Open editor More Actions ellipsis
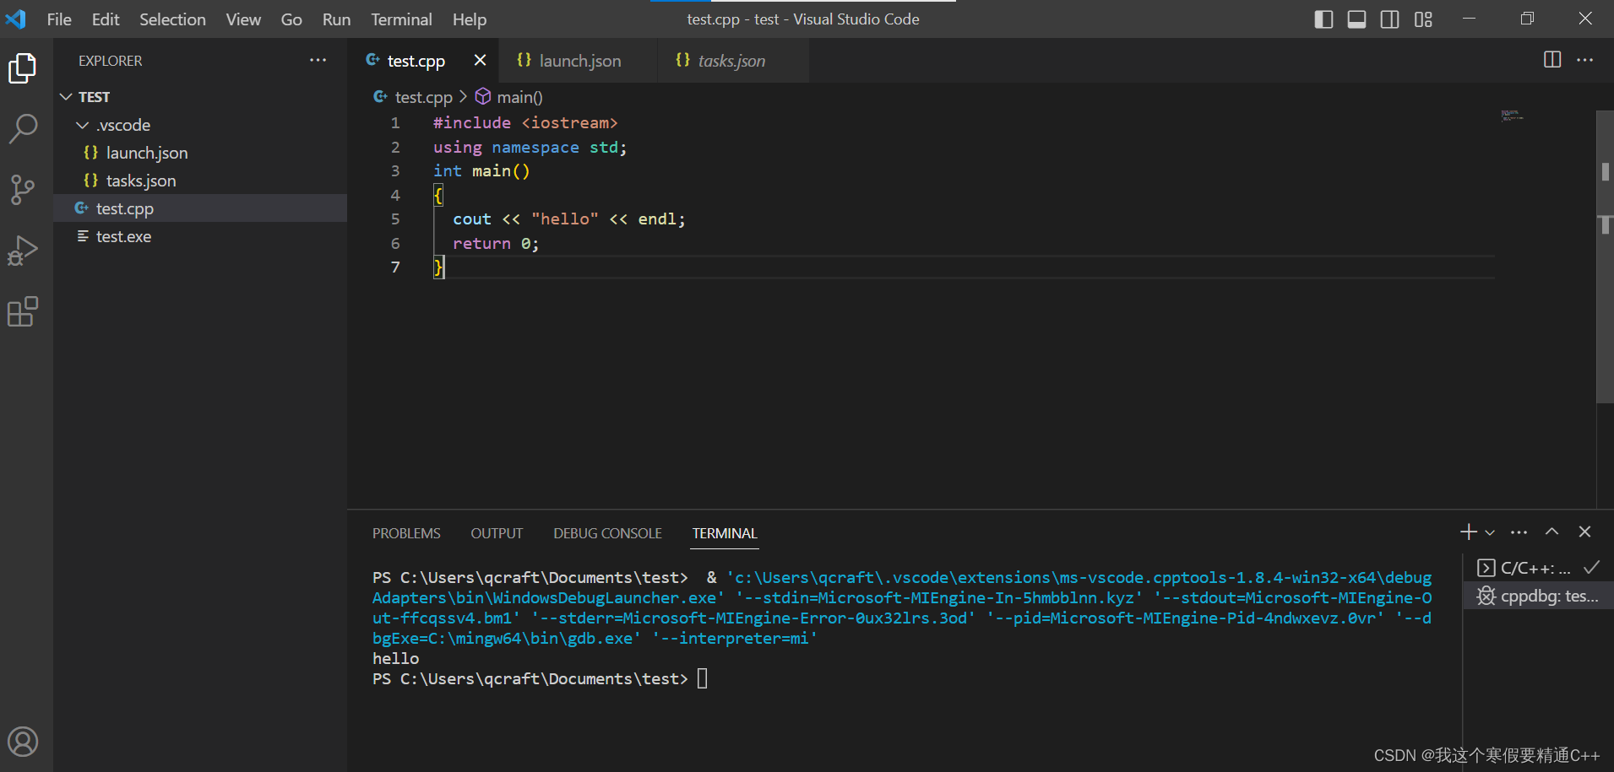 [1585, 60]
